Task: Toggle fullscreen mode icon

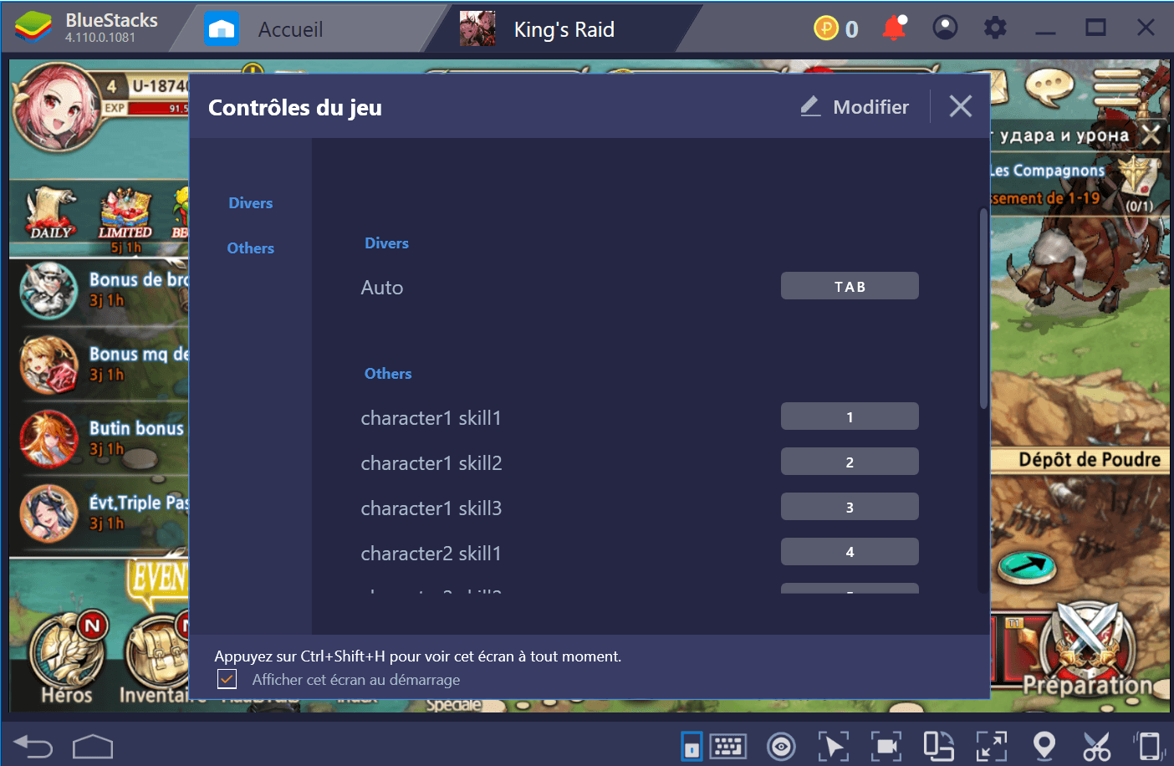Action: pos(991,746)
